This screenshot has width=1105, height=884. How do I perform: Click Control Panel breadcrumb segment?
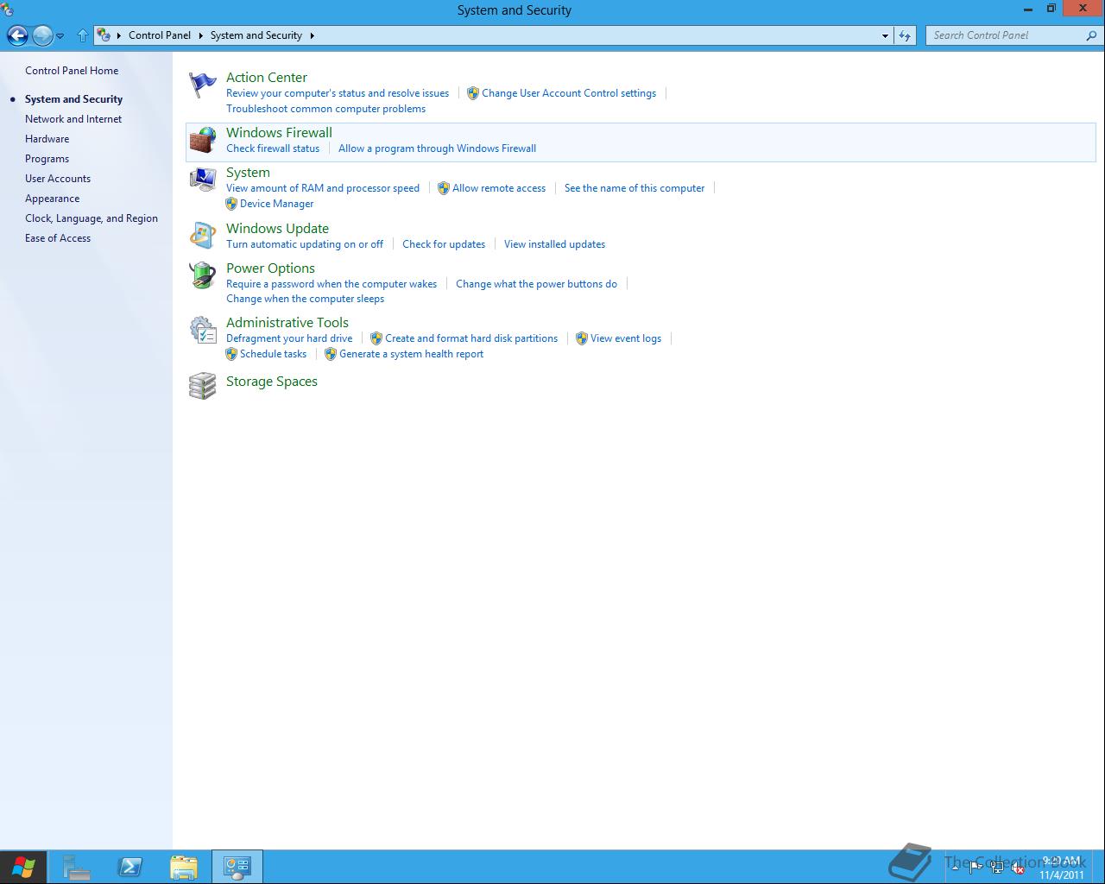160,35
